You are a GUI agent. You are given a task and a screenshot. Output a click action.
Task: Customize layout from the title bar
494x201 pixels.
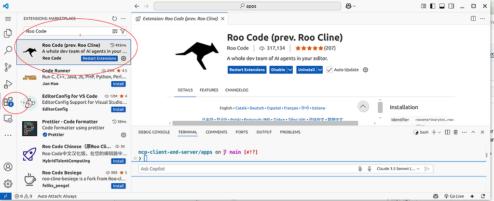[424, 6]
